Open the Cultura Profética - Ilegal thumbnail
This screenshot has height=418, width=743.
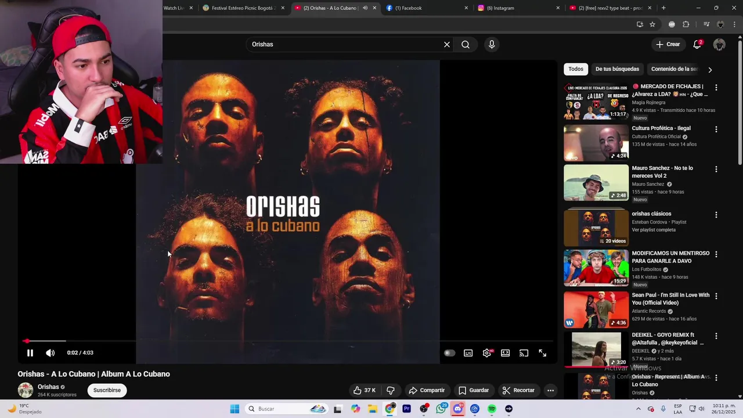(596, 143)
